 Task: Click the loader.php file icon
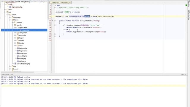point(18,53)
